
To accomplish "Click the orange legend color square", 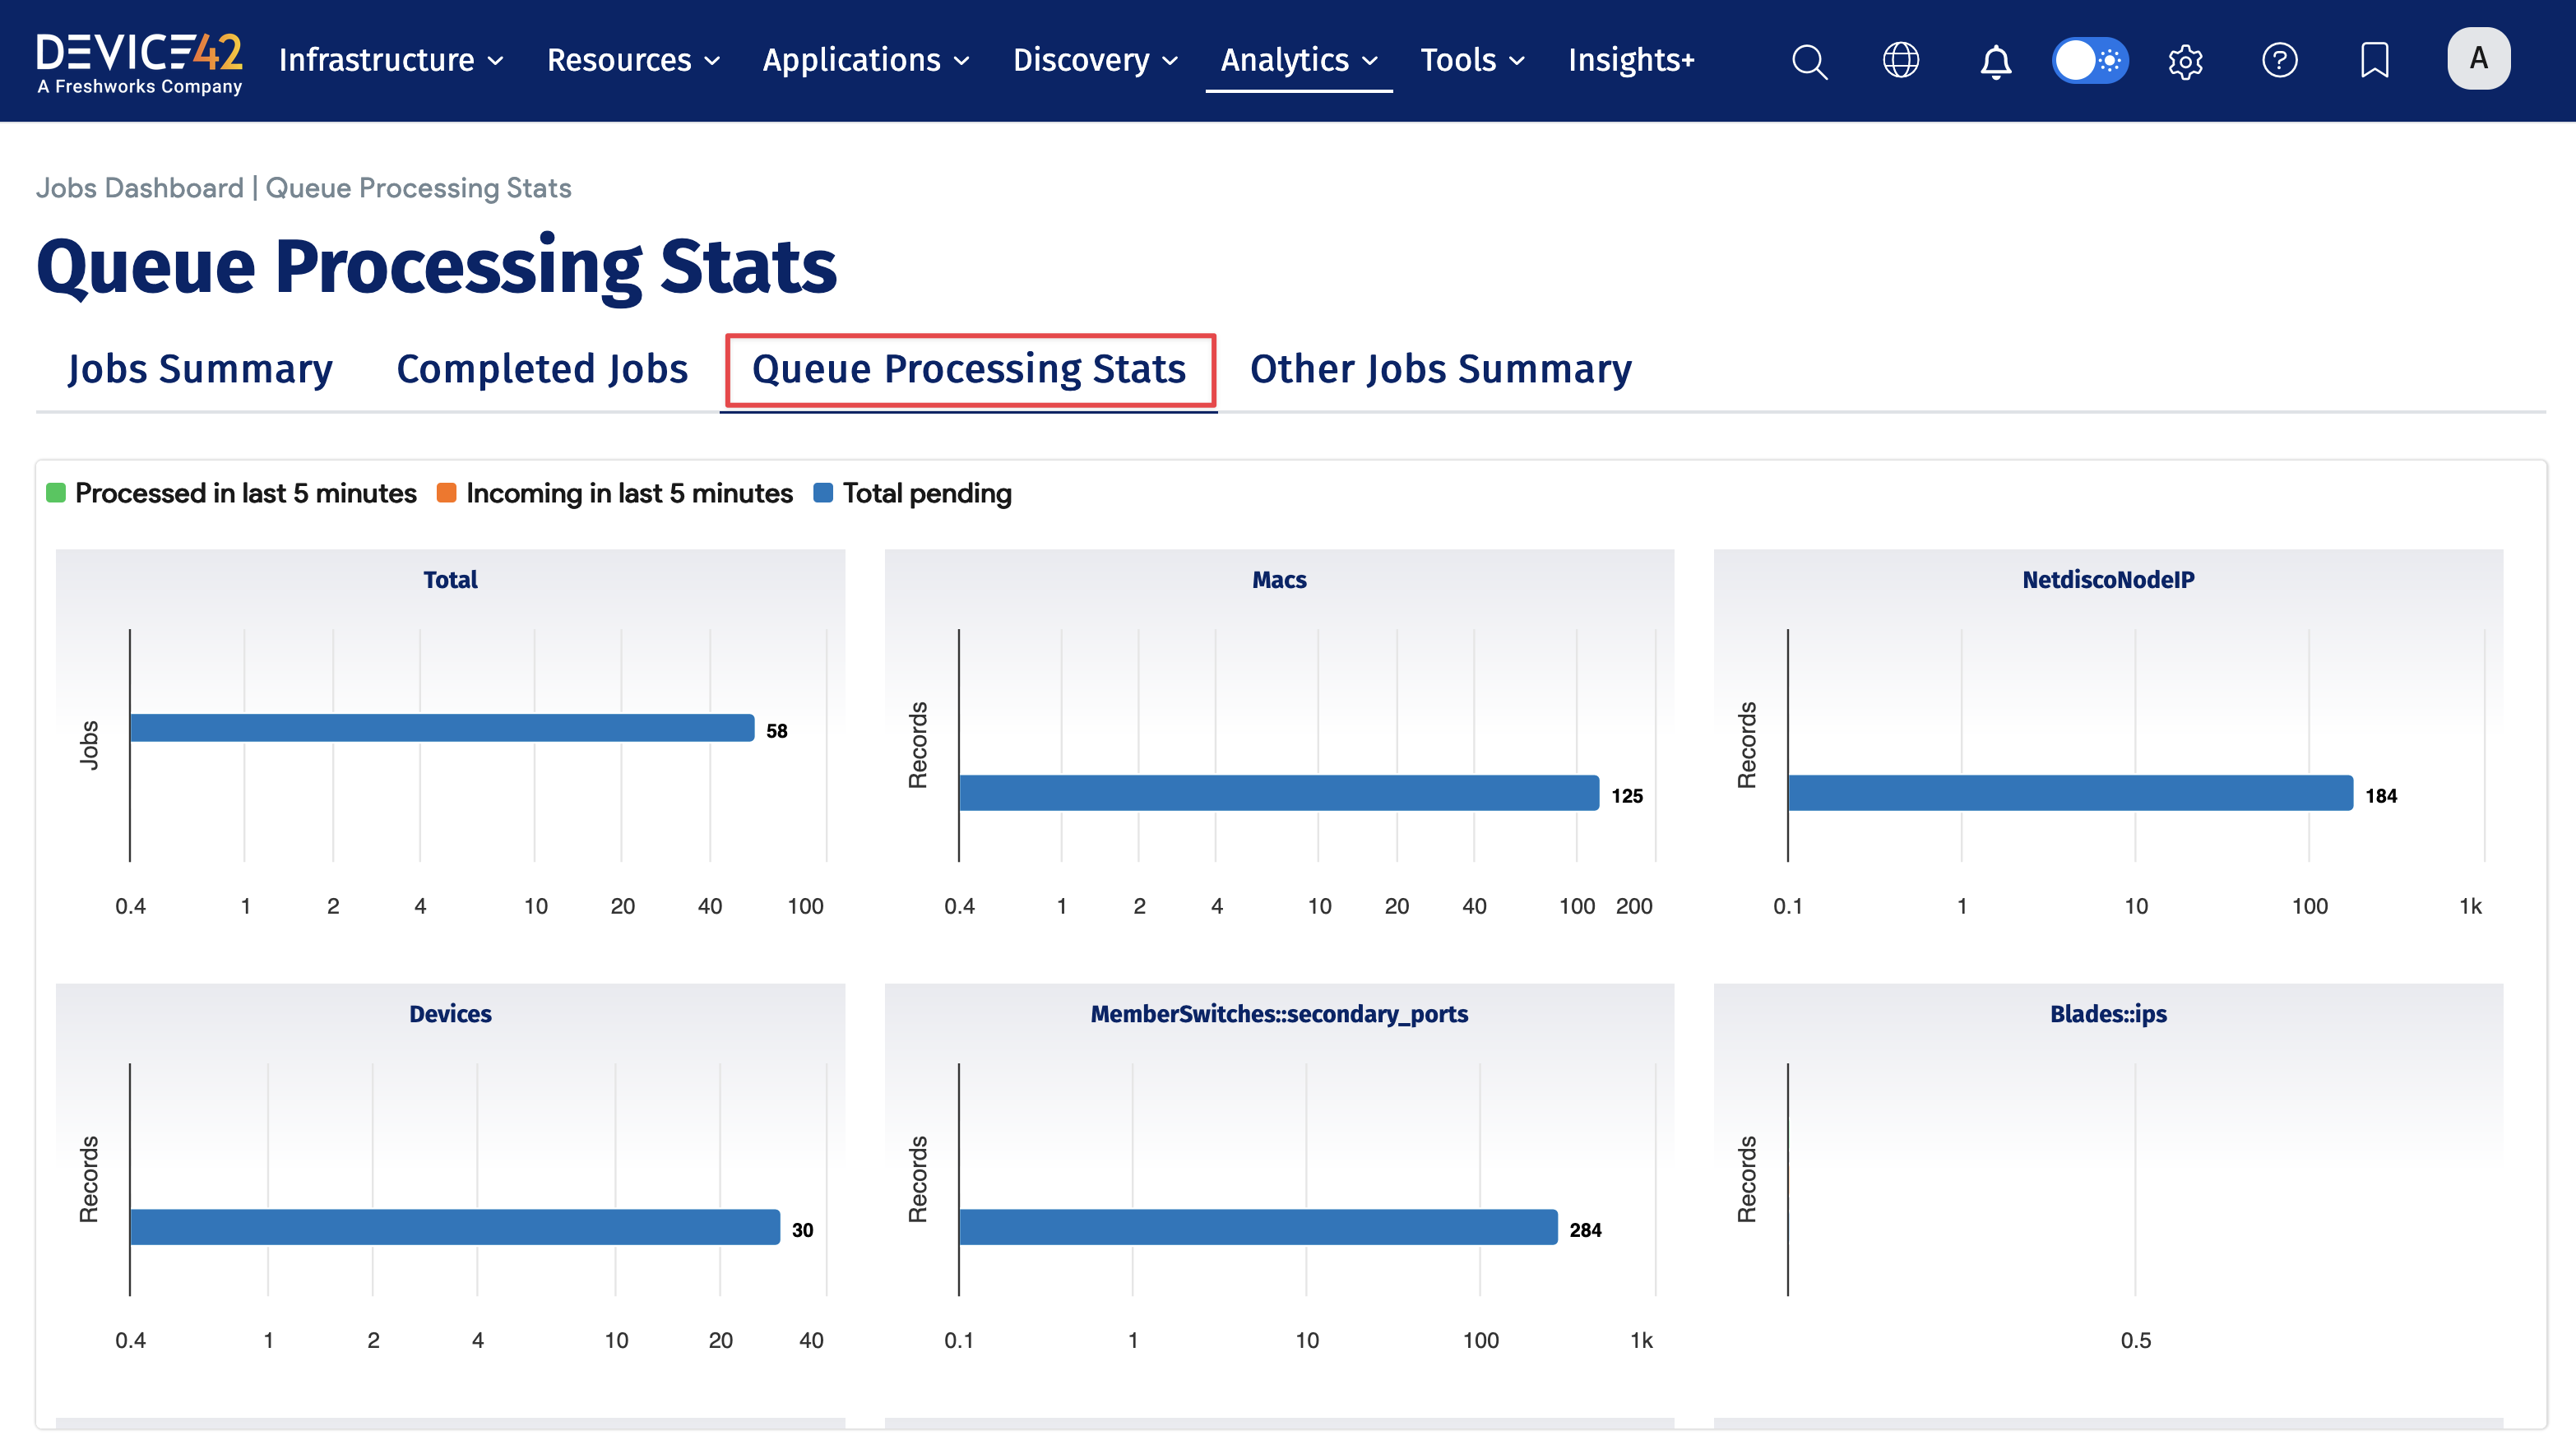I will 447,493.
